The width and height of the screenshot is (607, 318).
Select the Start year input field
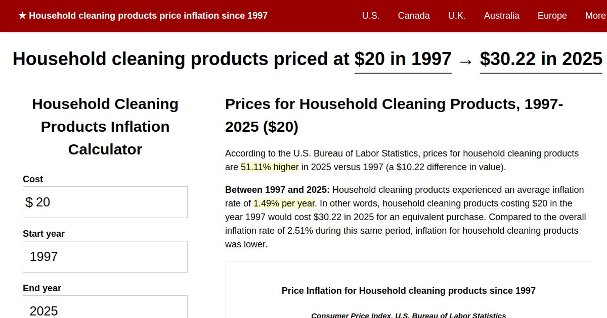[105, 256]
